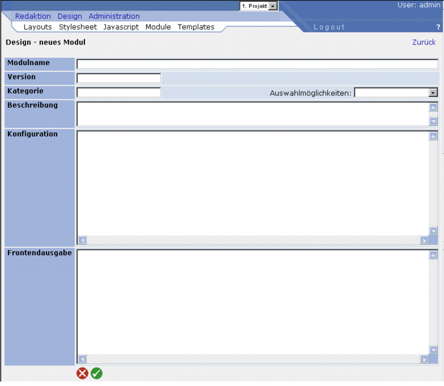Click Beschreibung scrollbar up arrow
Viewport: 444px width, 386px height.
pos(433,107)
